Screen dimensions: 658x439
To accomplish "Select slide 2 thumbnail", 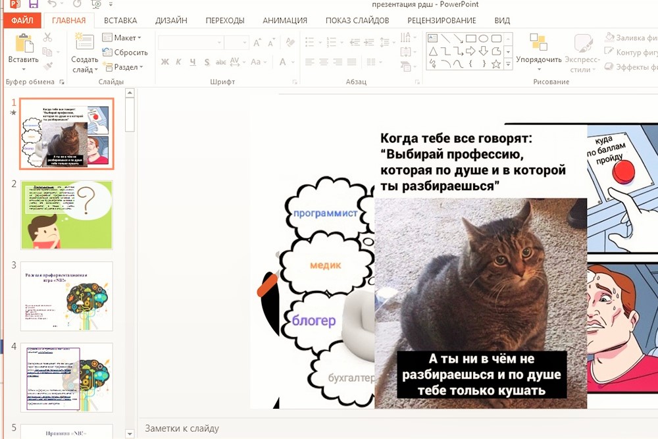I will point(66,215).
